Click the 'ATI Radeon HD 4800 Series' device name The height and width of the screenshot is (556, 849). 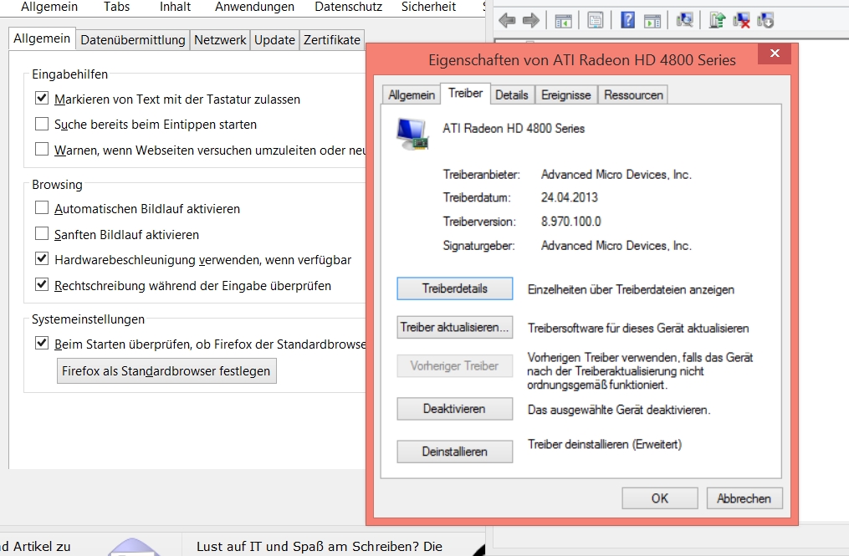[514, 128]
